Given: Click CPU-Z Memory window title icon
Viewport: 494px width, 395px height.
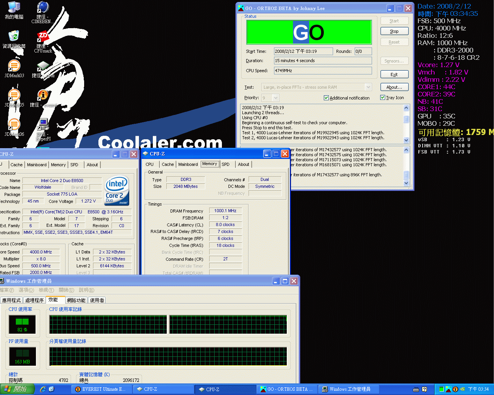Looking at the screenshot, I should pos(145,154).
